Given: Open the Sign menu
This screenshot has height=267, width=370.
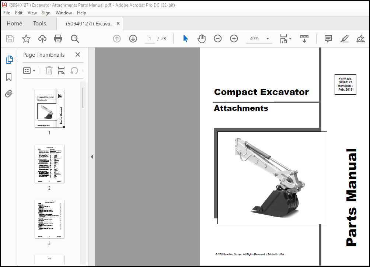Looking at the screenshot, I should [46, 13].
